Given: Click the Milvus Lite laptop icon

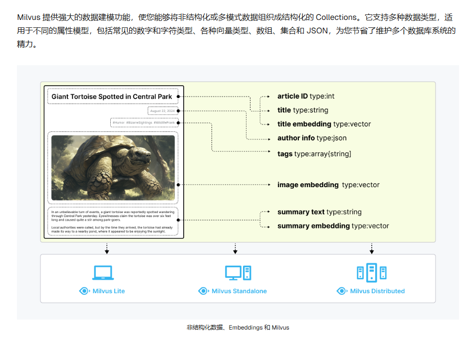Looking at the screenshot, I should (103, 273).
